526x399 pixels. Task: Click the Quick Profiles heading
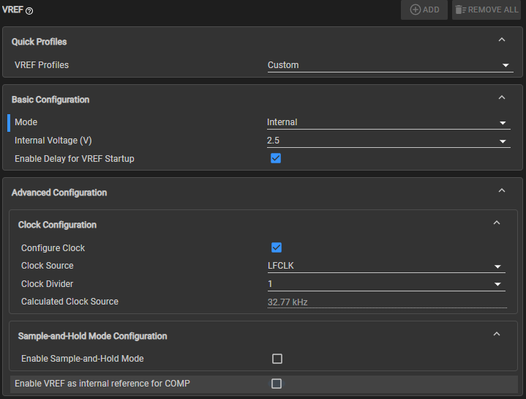point(40,42)
